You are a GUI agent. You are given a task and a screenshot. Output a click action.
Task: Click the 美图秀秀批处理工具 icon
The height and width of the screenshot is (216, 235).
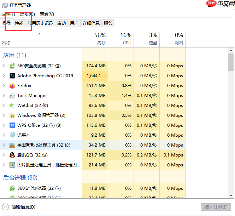[12, 145]
